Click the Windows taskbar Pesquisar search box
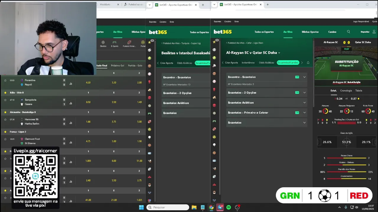The height and width of the screenshot is (212, 378). coord(168,207)
